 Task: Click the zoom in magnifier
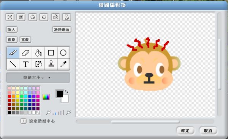coord(68,112)
